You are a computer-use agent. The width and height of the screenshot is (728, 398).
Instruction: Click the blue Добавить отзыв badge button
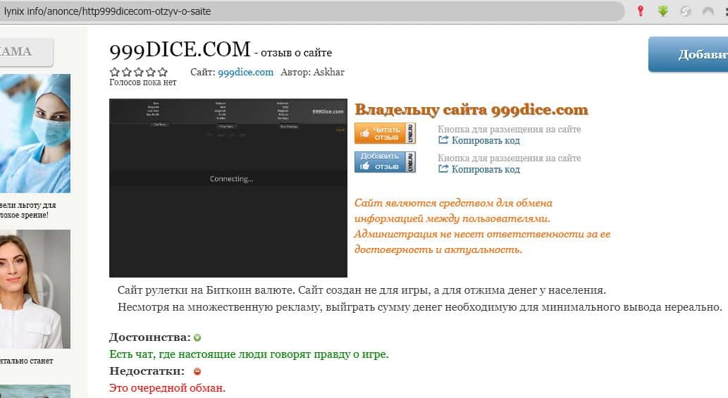click(x=385, y=162)
